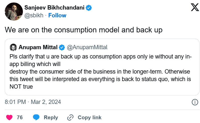Viewport: 200px width, 123px height.
Task: Click the X logo icon
Action: click(x=195, y=7)
